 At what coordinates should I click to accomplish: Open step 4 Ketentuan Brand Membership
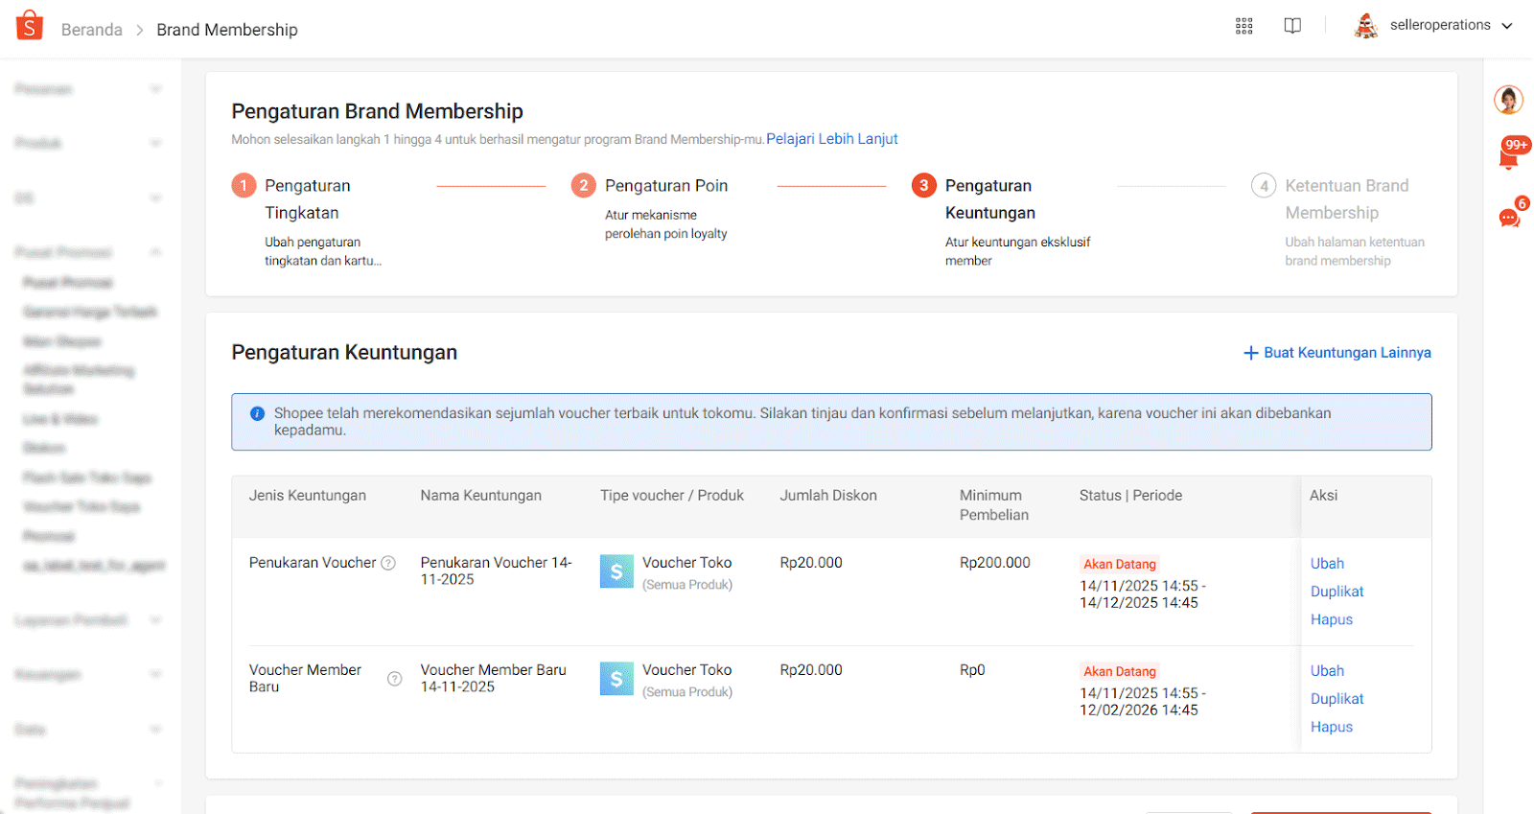pos(1338,221)
